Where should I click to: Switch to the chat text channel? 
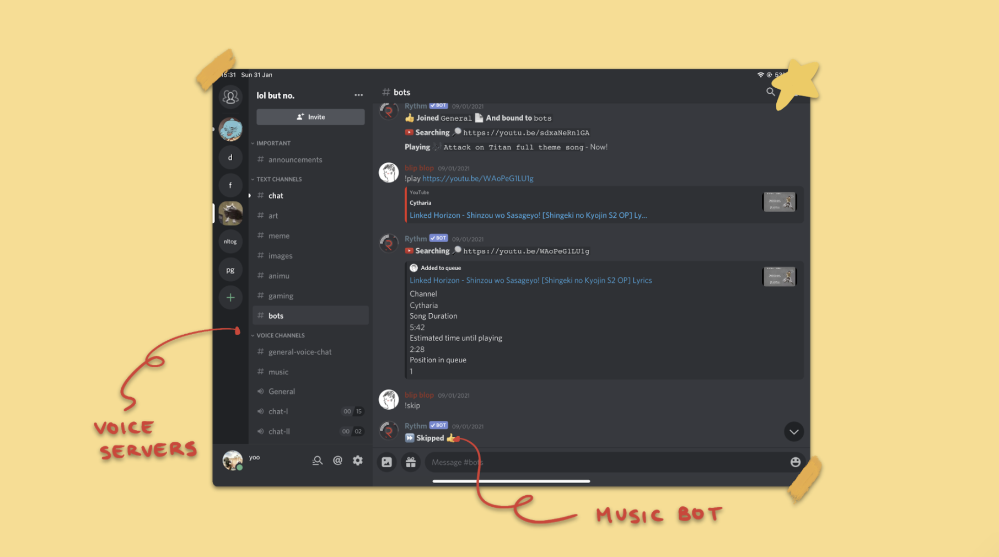[276, 196]
